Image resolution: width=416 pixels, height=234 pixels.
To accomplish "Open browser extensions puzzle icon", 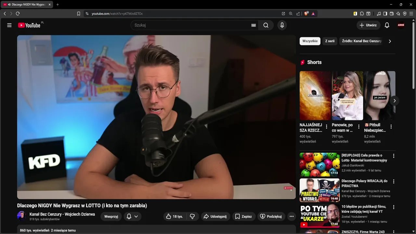I will tap(362, 14).
